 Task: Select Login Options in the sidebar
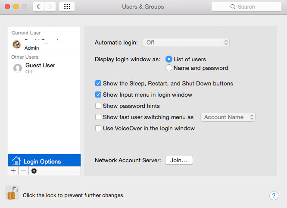44,160
